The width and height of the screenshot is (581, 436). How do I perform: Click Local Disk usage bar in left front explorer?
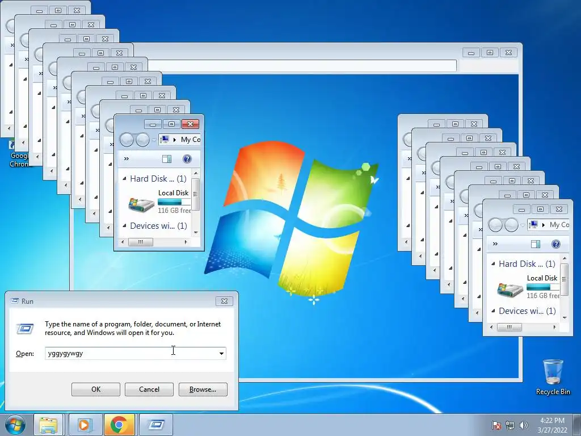click(x=174, y=202)
